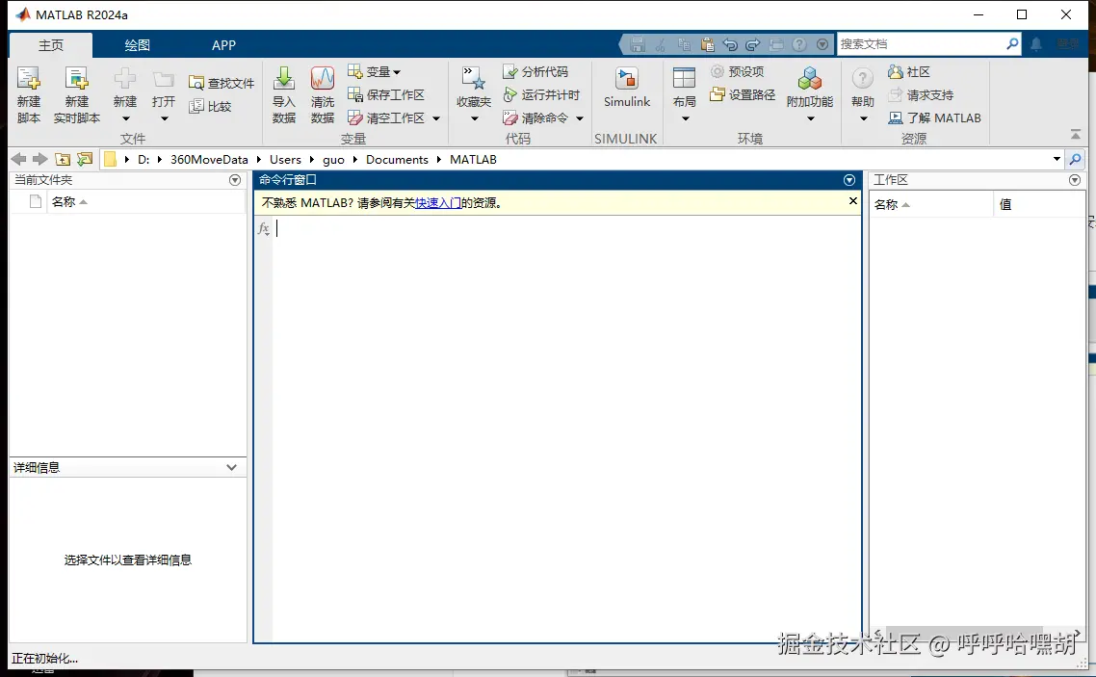This screenshot has height=677, width=1096.
Task: Click the 帮助 (Help) question mark icon
Action: pyautogui.click(x=863, y=79)
